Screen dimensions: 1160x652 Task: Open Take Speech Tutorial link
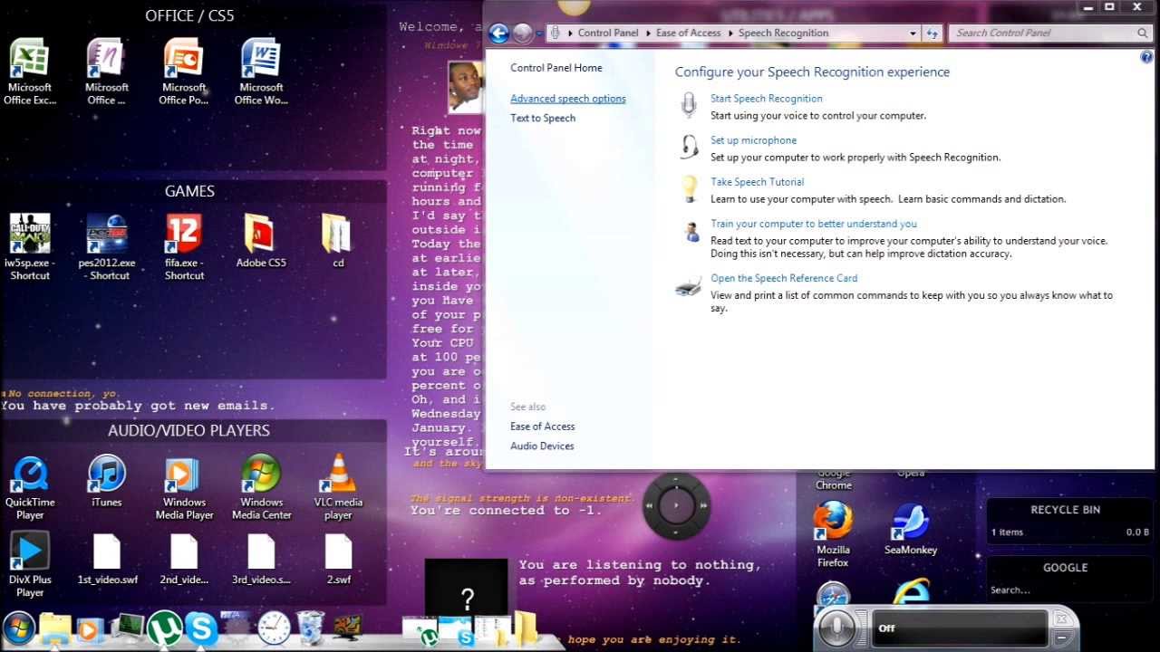point(757,182)
